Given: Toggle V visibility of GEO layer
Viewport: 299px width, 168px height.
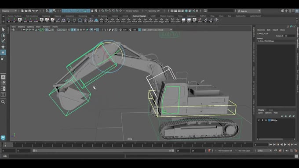Looking at the screenshot, I should 259,120.
